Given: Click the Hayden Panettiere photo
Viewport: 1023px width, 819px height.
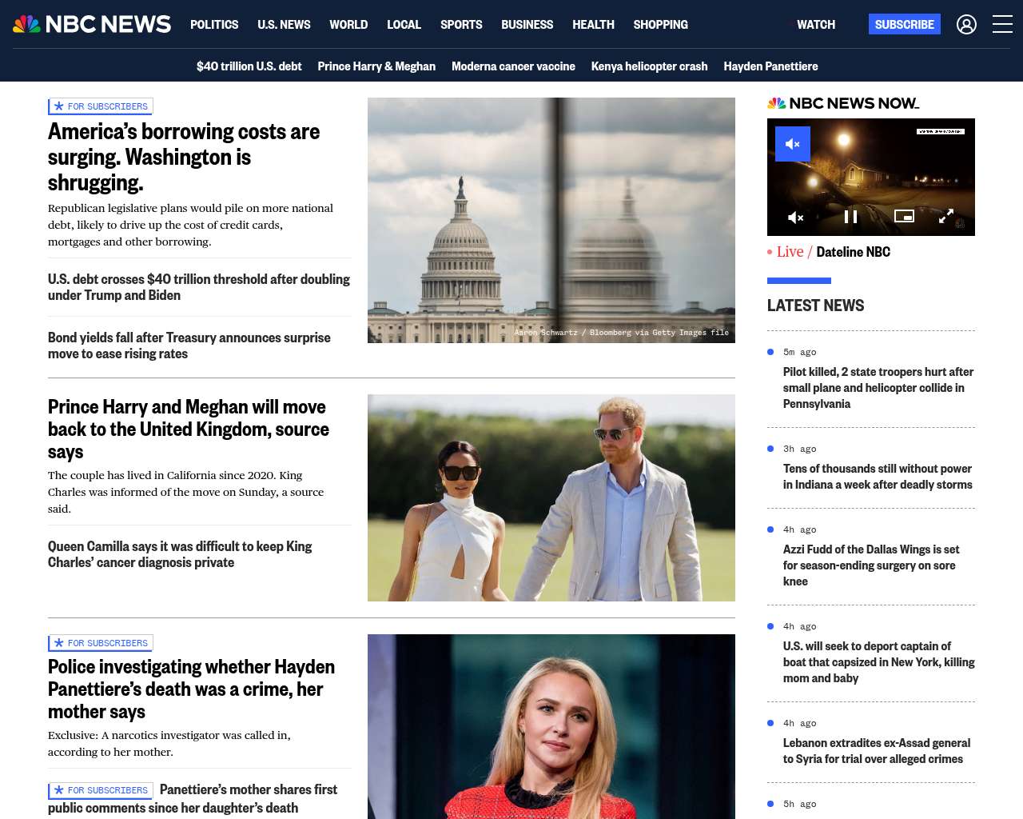Looking at the screenshot, I should tap(551, 726).
